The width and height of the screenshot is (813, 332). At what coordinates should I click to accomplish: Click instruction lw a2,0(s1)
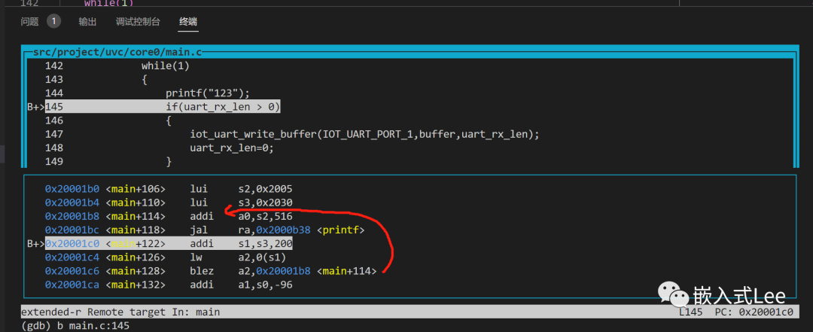(238, 257)
